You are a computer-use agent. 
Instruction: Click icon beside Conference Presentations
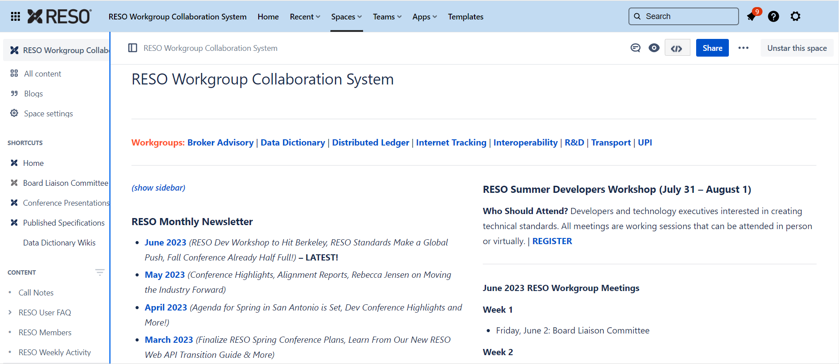click(14, 203)
